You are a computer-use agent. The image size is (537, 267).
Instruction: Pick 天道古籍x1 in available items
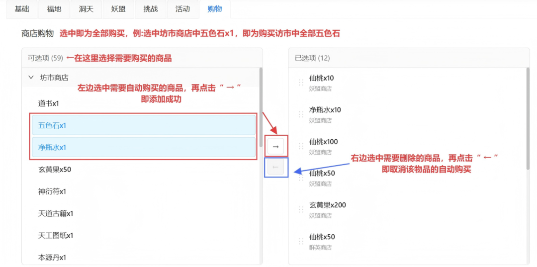56,213
